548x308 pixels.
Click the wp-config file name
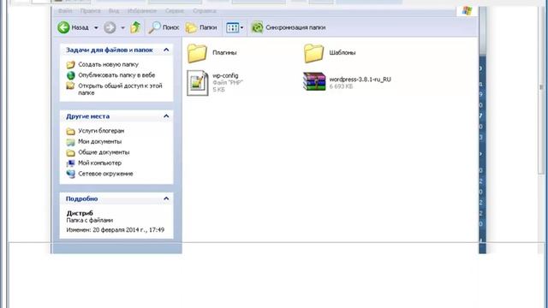tap(225, 75)
